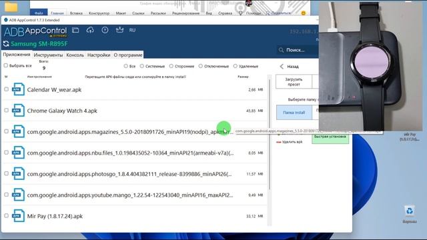Click the 45,85 MB size value

pos(255,111)
